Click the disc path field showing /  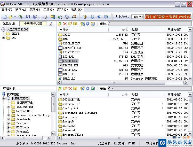tap(150, 24)
